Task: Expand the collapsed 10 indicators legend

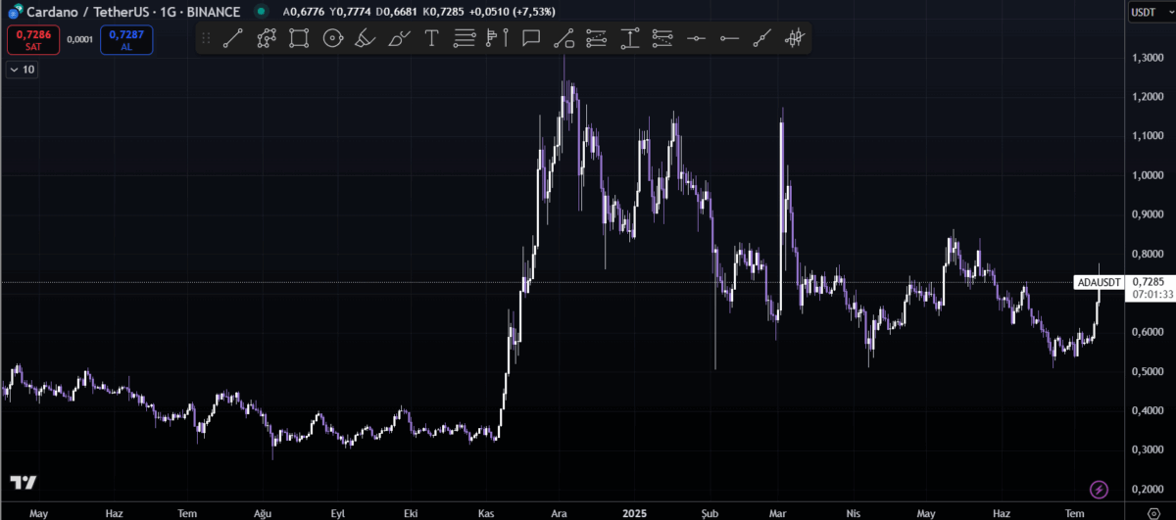Action: [x=23, y=70]
